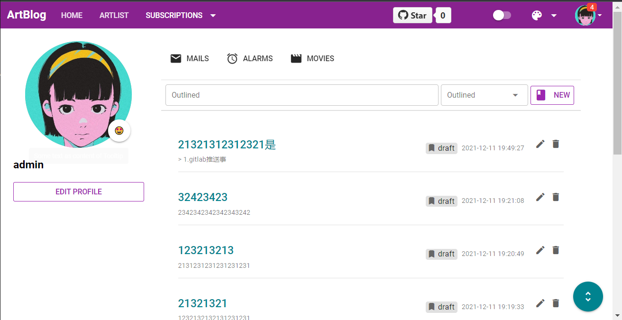Image resolution: width=622 pixels, height=320 pixels.
Task: Click draft tag on 123213213 row
Action: coord(441,254)
